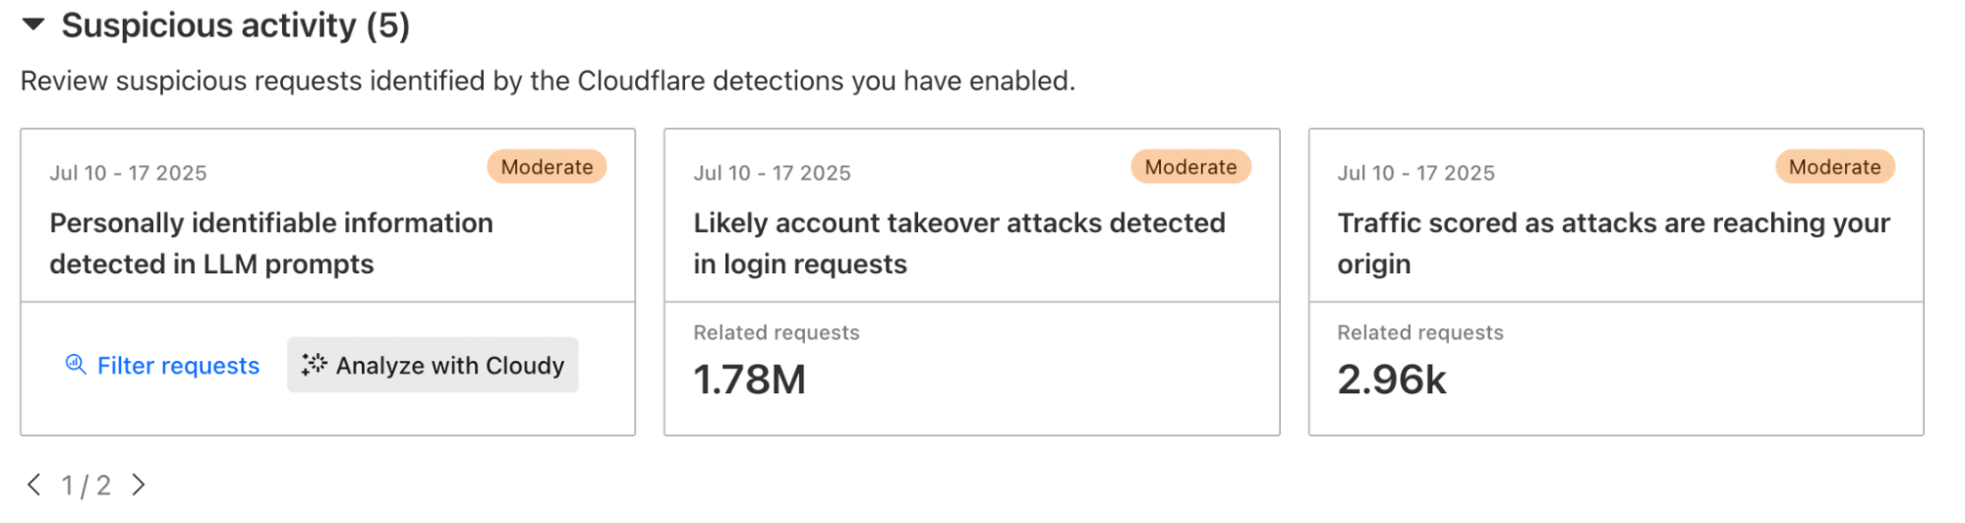
Task: Click the magnifier icon beside Filter requests
Action: point(75,365)
